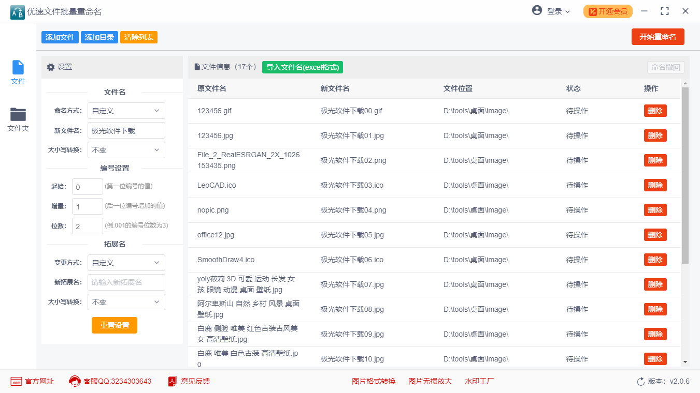Open the 官方网址 link
This screenshot has width=700, height=393.
tap(39, 381)
